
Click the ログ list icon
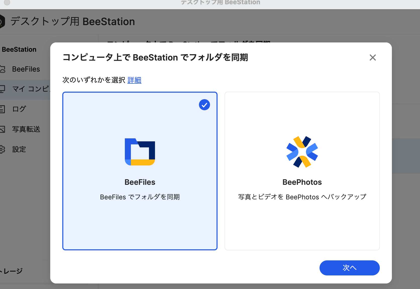(2, 109)
